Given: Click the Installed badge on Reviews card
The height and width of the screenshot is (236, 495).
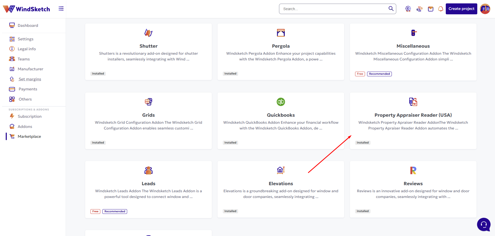Looking at the screenshot, I should (x=363, y=211).
